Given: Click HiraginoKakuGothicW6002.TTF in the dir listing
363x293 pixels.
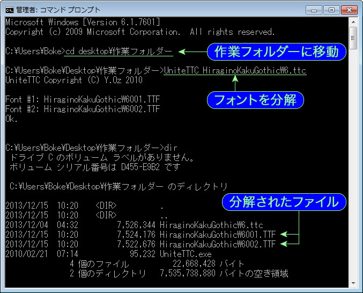Looking at the screenshot, I should click(218, 244).
